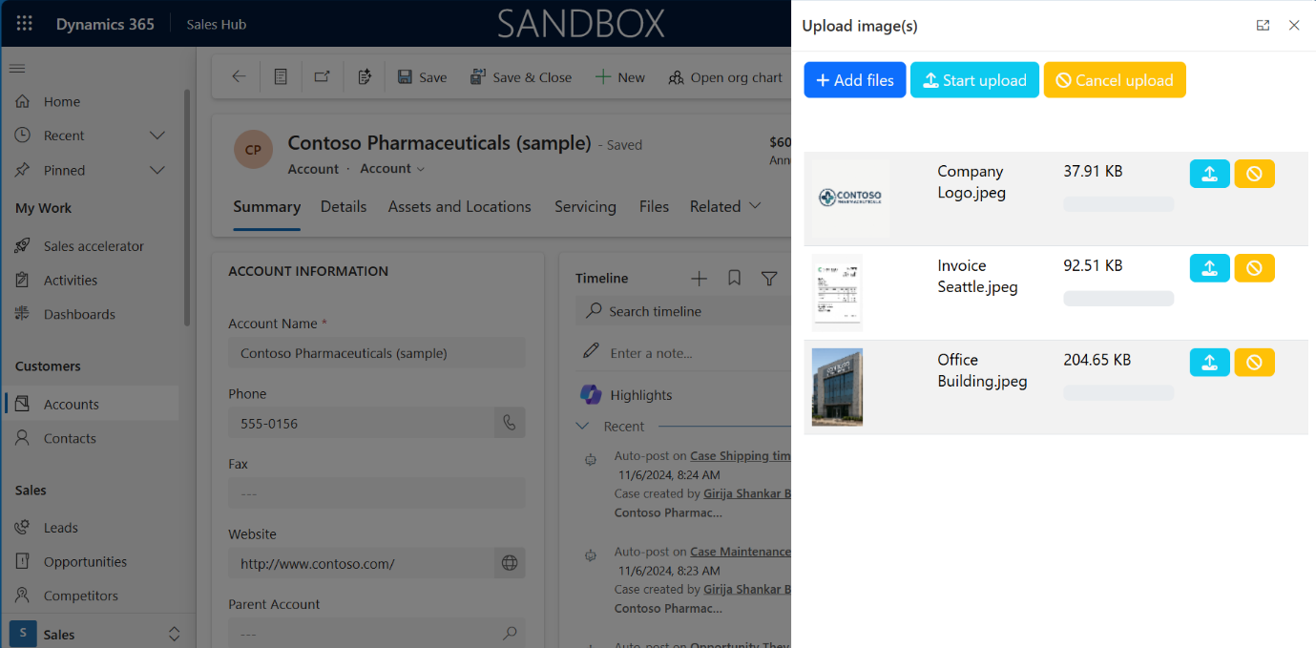Click the Open org chart command
The width and height of the screenshot is (1316, 648).
[725, 77]
